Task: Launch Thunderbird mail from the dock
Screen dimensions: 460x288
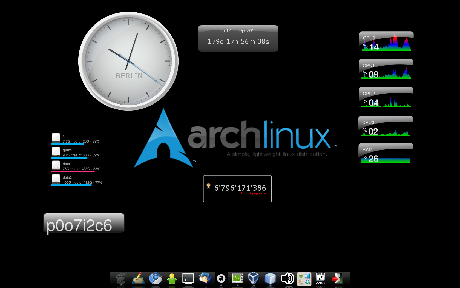Action: [205, 279]
